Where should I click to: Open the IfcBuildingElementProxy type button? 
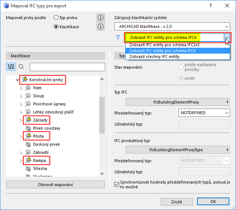(x=178, y=102)
